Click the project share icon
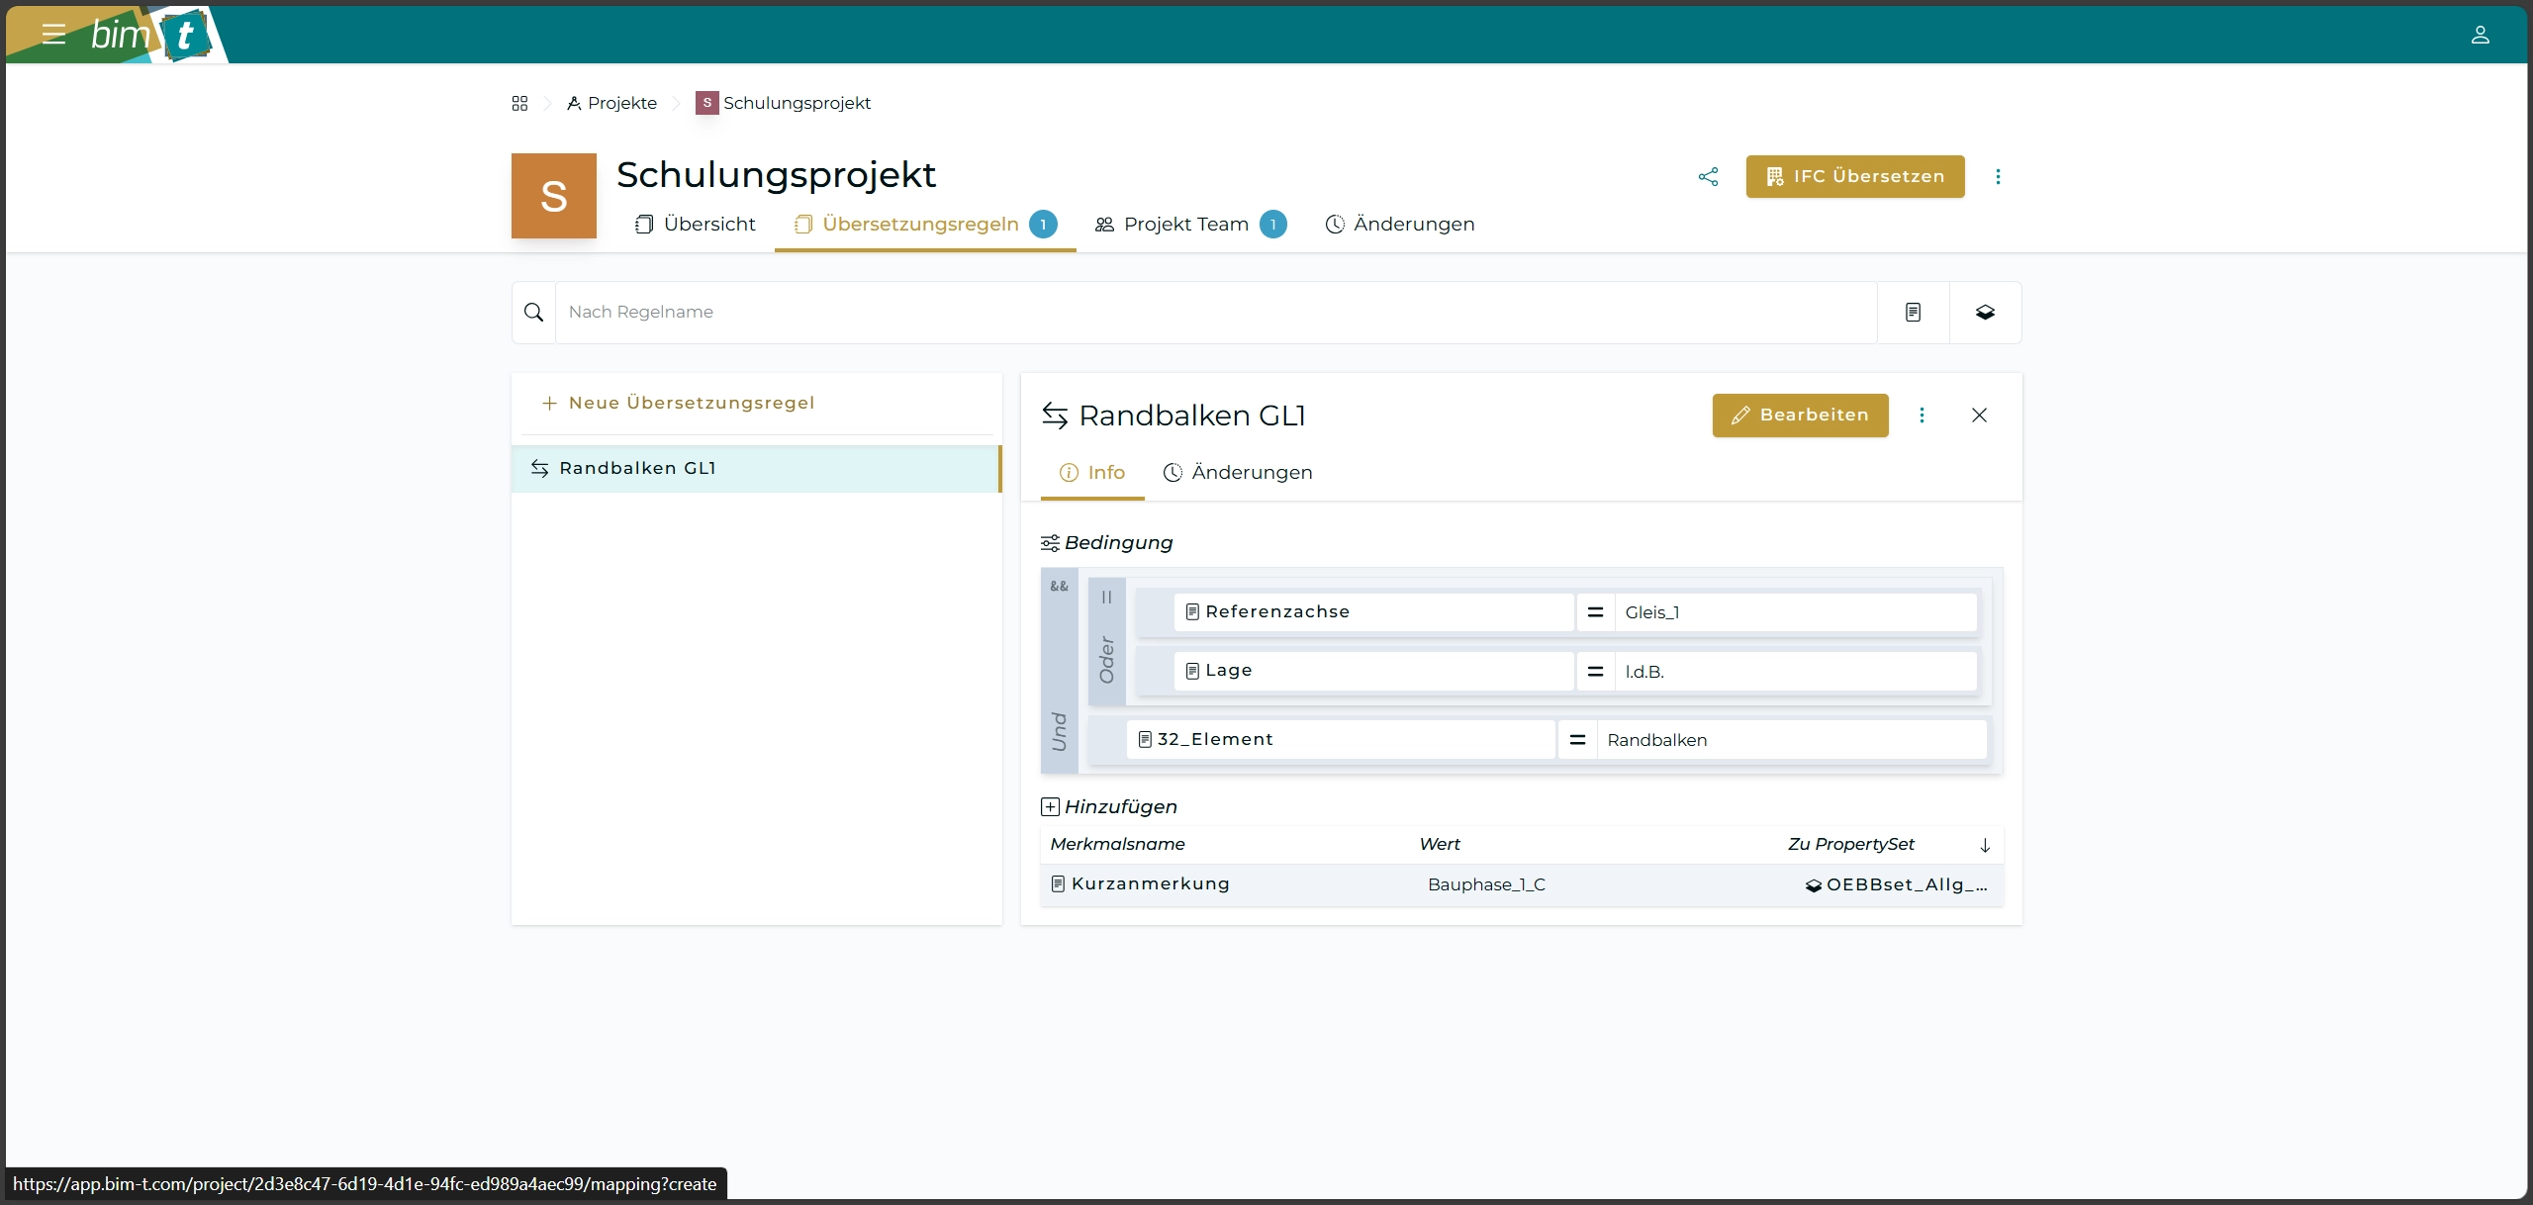Image resolution: width=2533 pixels, height=1205 pixels. (1708, 176)
